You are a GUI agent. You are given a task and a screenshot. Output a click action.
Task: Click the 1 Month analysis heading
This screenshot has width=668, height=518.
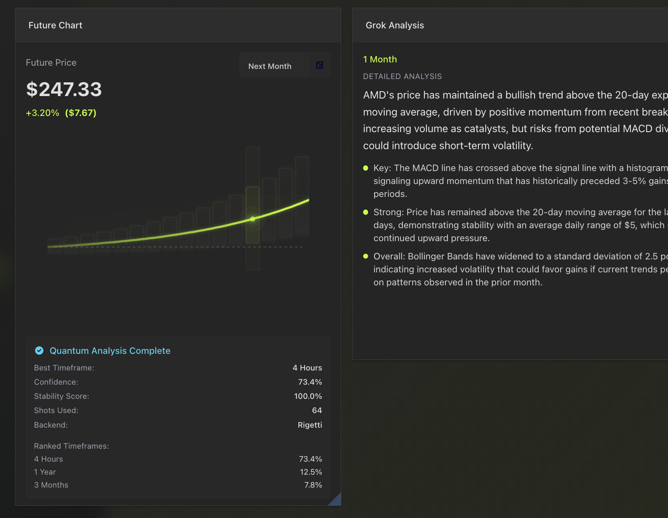tap(380, 59)
